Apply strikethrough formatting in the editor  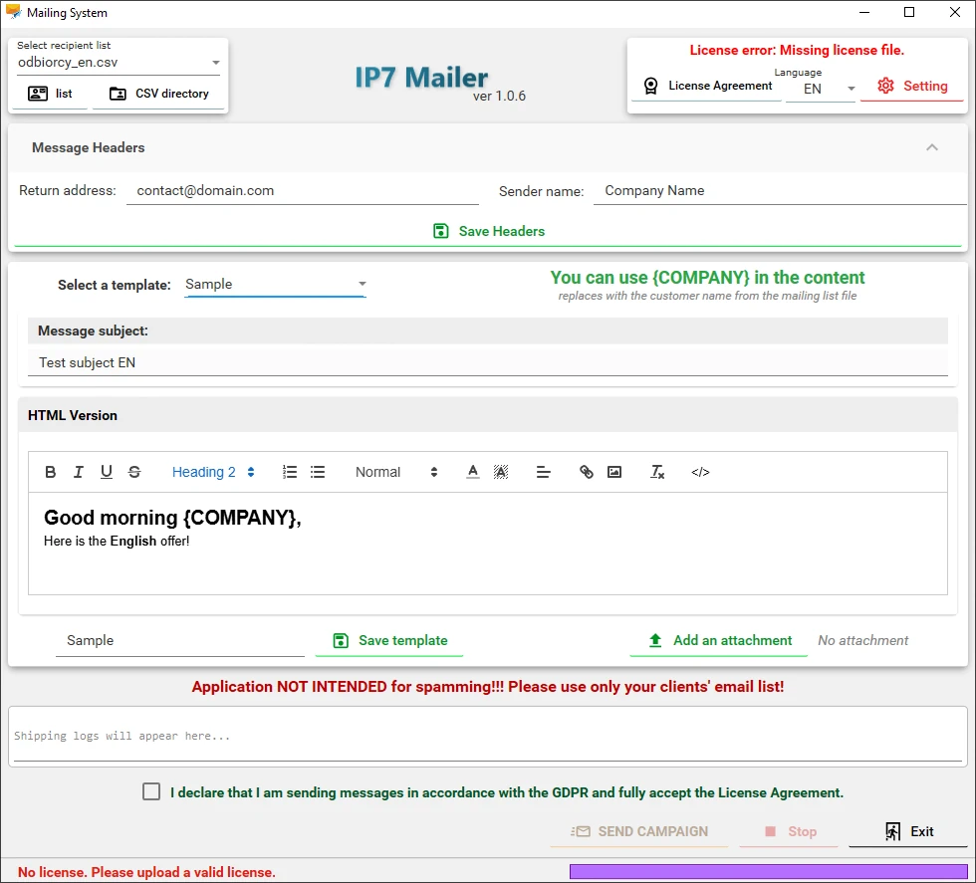point(134,472)
